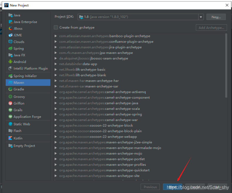Click the New... SDK button
Viewport: 232px width, 193px height.
click(x=216, y=17)
